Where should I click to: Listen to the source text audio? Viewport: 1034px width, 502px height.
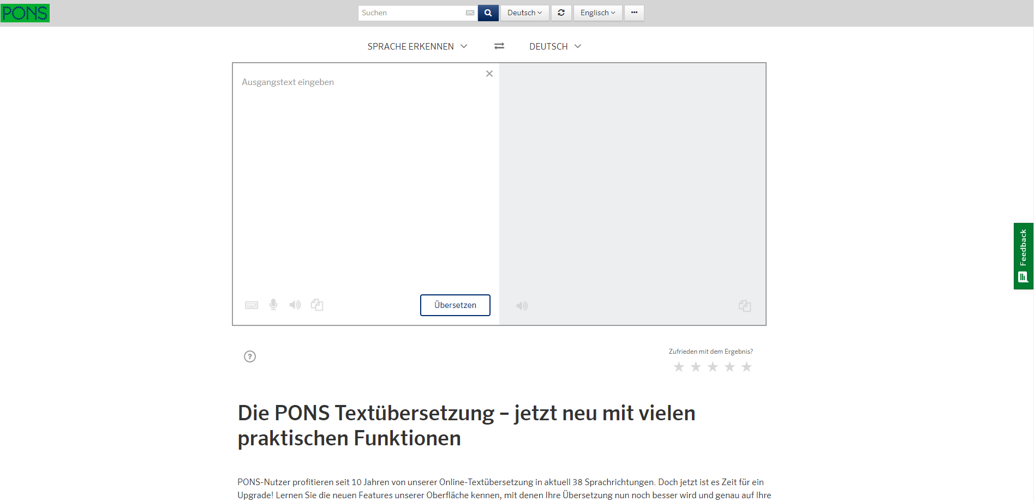point(295,305)
